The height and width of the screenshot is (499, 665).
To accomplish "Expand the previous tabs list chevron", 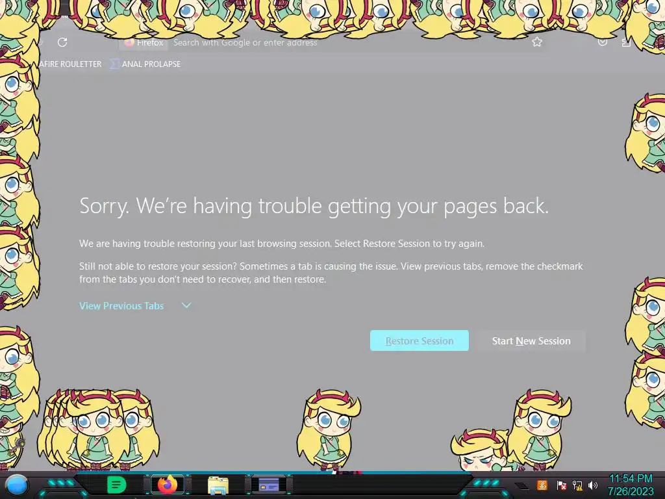I will coord(186,305).
